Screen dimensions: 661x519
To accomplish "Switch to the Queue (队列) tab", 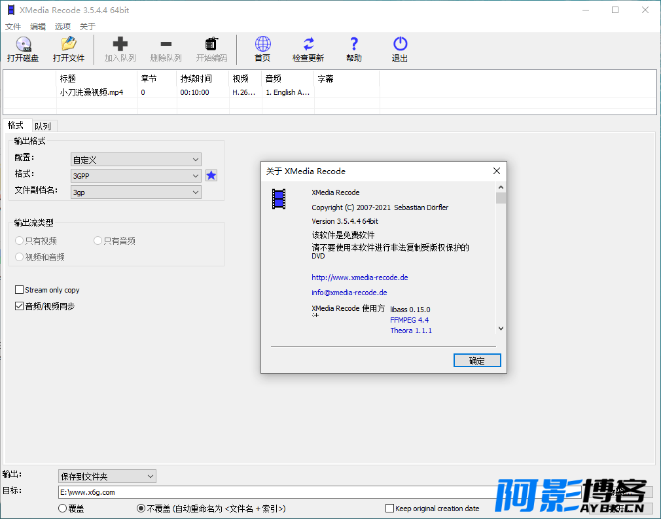I will coord(43,126).
